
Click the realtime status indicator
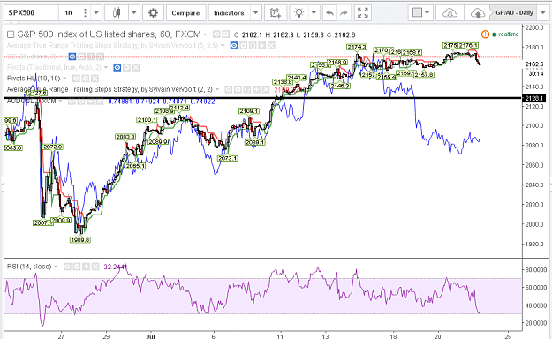(x=505, y=34)
